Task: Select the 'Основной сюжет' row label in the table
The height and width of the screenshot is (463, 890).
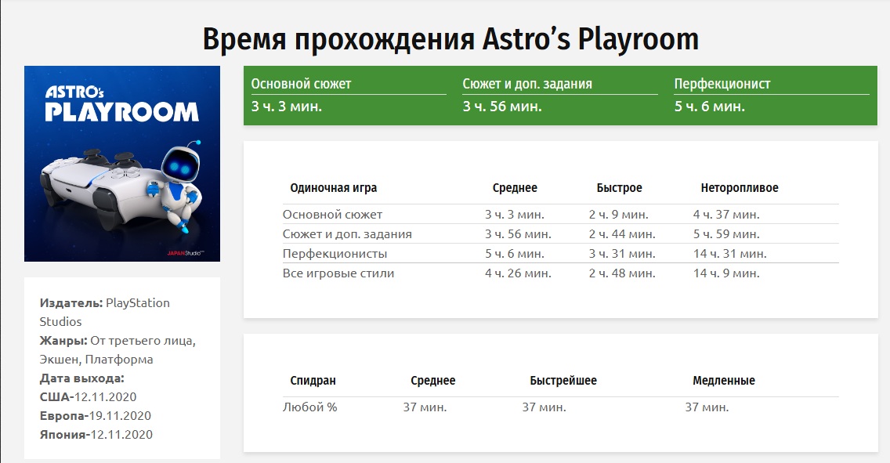Action: click(333, 215)
